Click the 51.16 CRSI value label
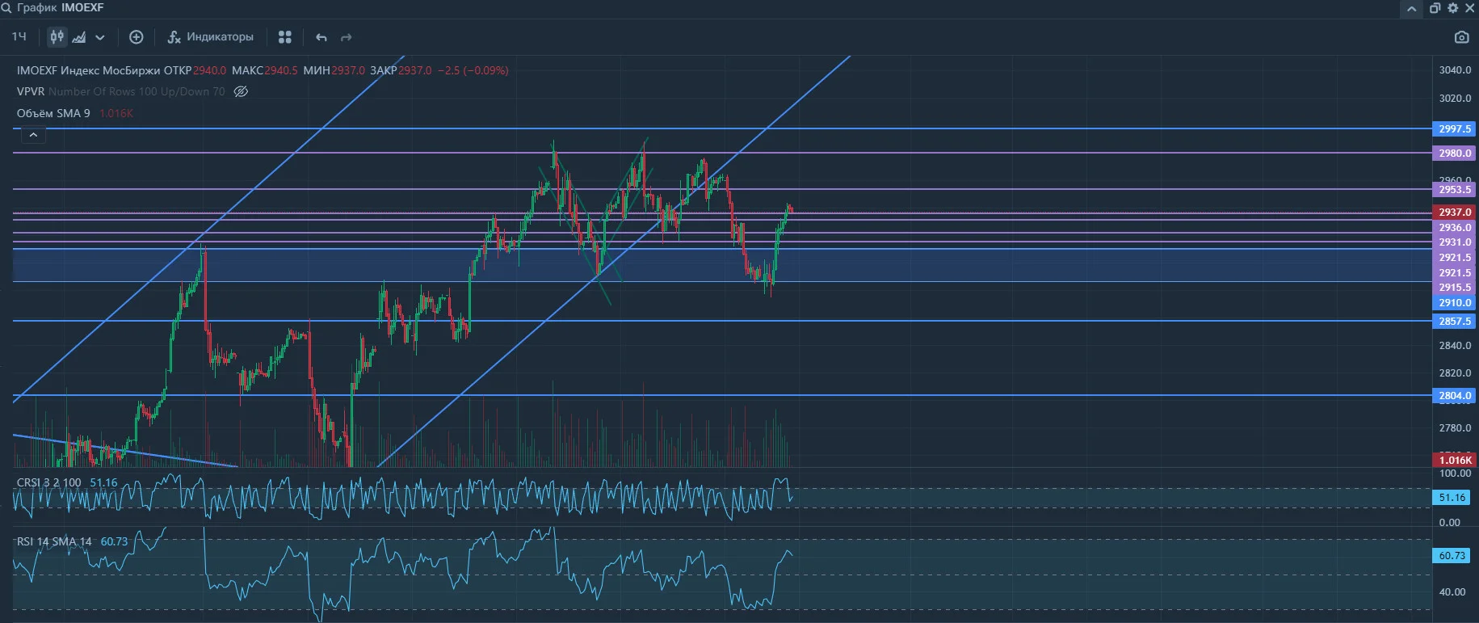The height and width of the screenshot is (623, 1479). tap(1452, 498)
